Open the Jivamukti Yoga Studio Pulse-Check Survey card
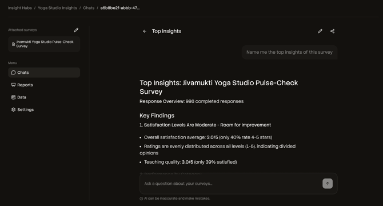Screen dimensions: 383x206 44,44
